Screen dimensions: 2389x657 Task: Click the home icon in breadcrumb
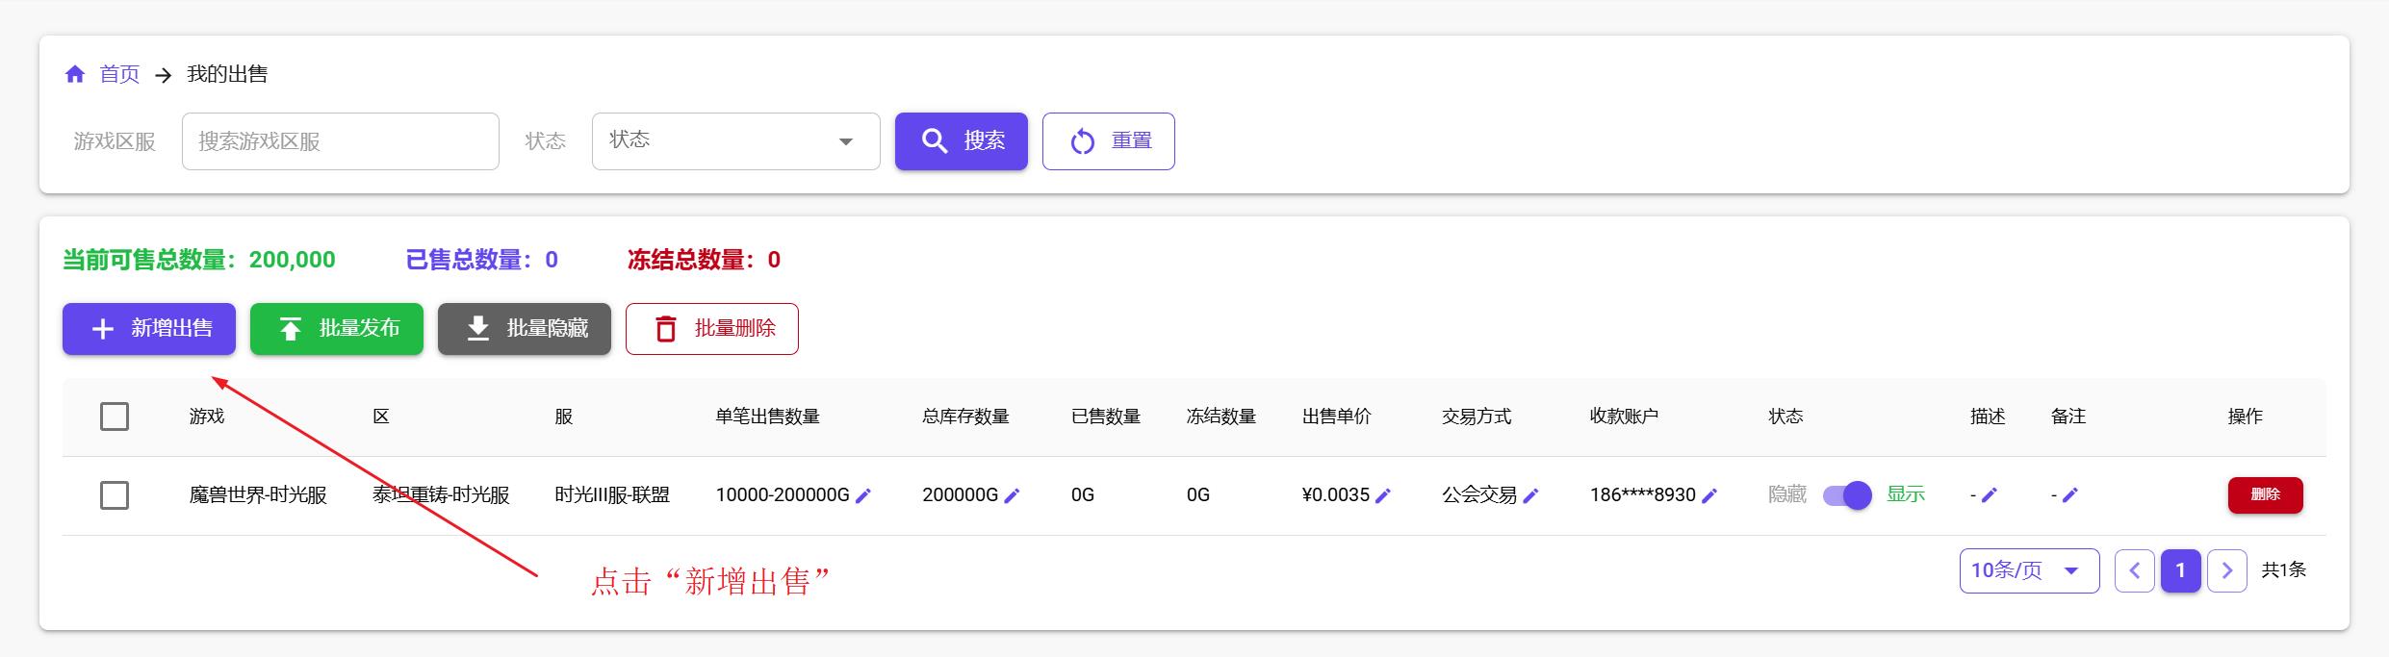pyautogui.click(x=75, y=74)
